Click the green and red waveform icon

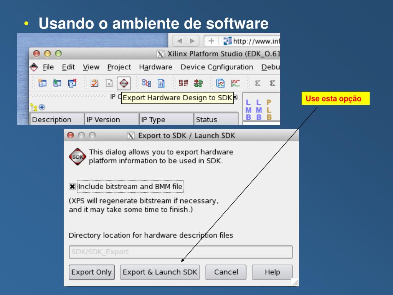235,83
